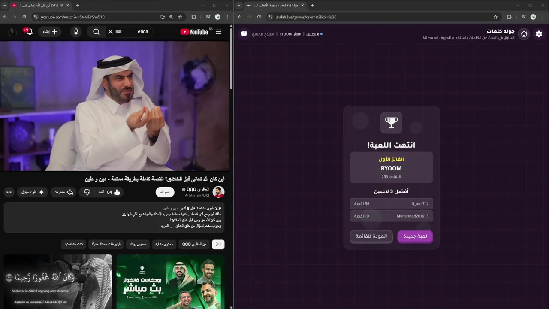
Task: Click install app icon in YouTube address bar
Action: tap(163, 17)
